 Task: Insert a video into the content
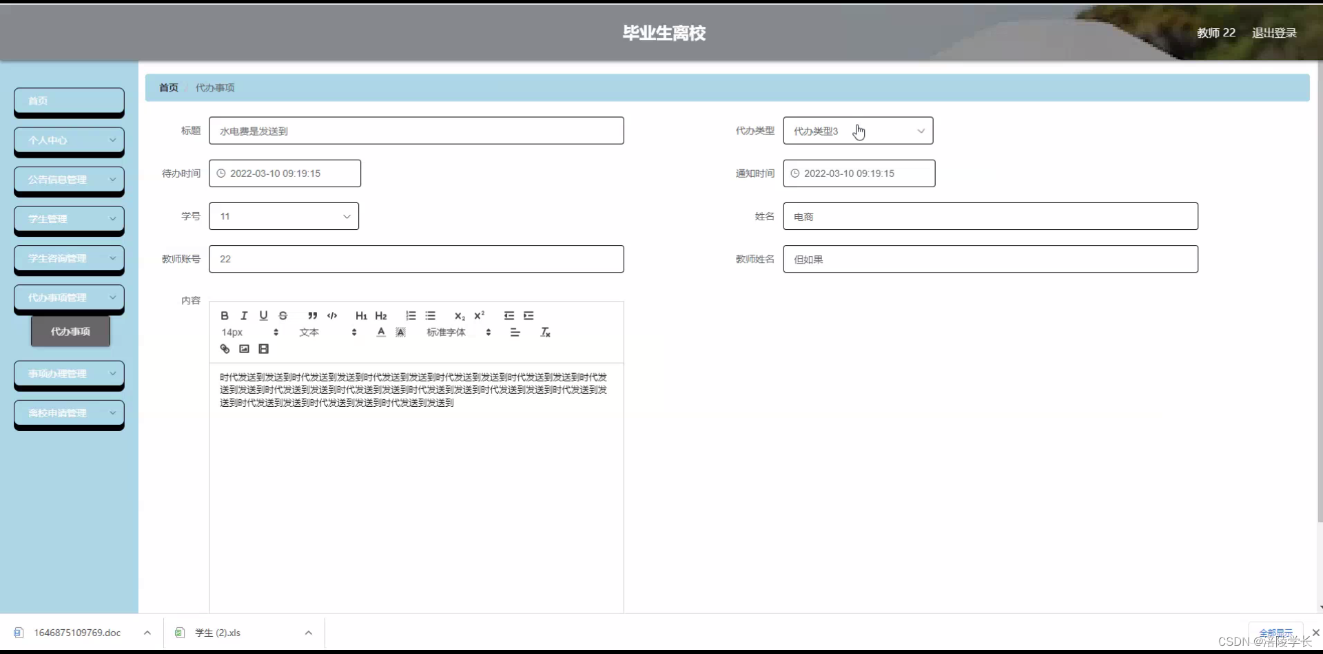point(263,349)
